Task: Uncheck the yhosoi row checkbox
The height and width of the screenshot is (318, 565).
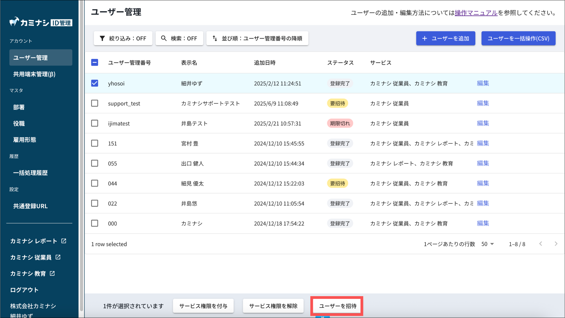Action: pyautogui.click(x=95, y=83)
